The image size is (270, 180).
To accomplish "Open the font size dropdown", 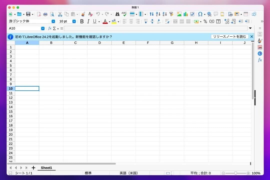I will click(74, 21).
